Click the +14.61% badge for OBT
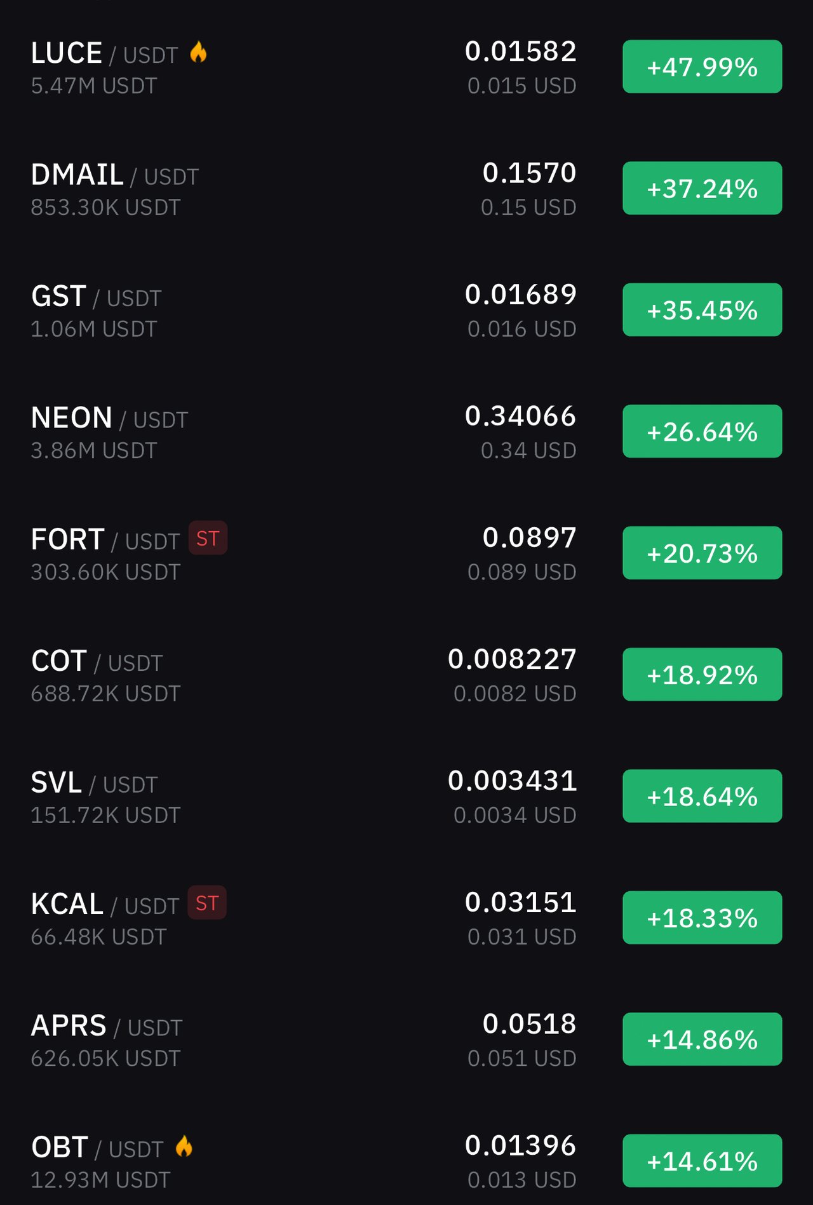Image resolution: width=813 pixels, height=1205 pixels. point(702,1161)
